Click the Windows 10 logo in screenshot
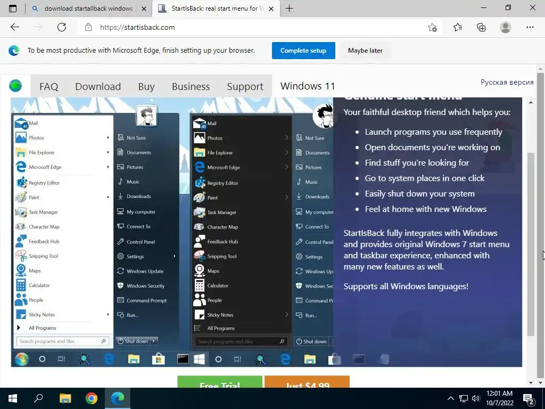Viewport: 545px width, 409px height. click(x=199, y=359)
